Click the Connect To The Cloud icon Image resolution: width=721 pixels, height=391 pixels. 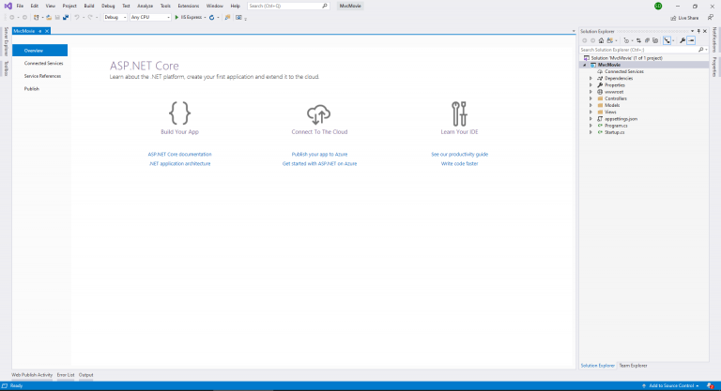click(x=319, y=113)
